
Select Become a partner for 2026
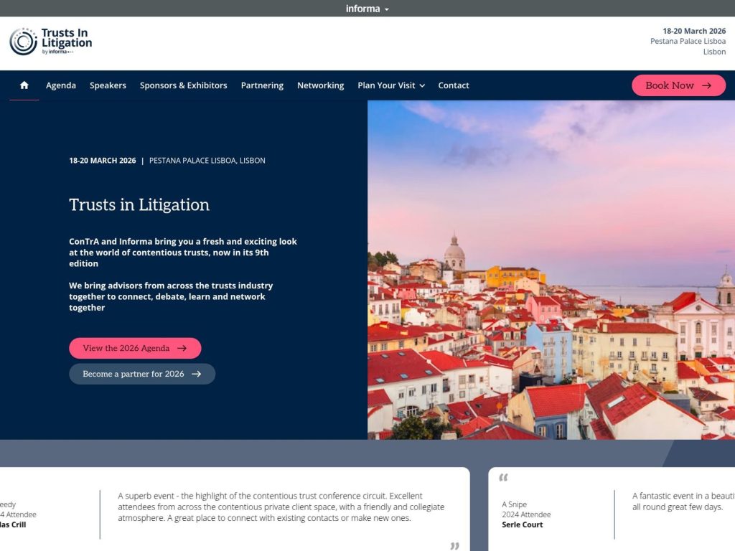tap(141, 374)
